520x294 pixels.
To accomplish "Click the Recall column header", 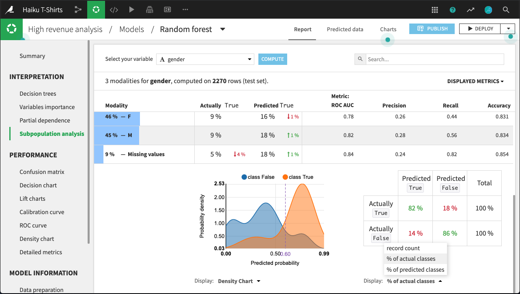I will click(x=451, y=105).
